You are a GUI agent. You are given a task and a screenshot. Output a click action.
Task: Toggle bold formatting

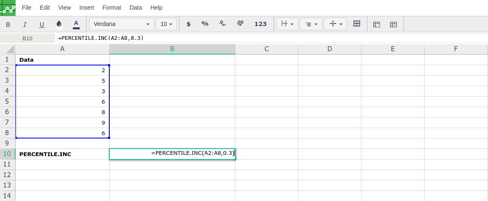(8, 24)
